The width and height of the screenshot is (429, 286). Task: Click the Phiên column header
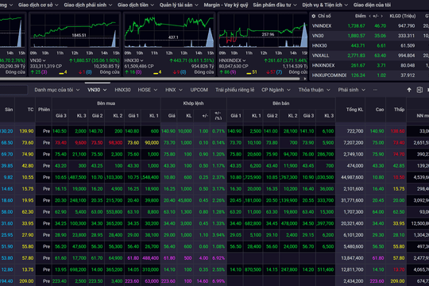44,110
